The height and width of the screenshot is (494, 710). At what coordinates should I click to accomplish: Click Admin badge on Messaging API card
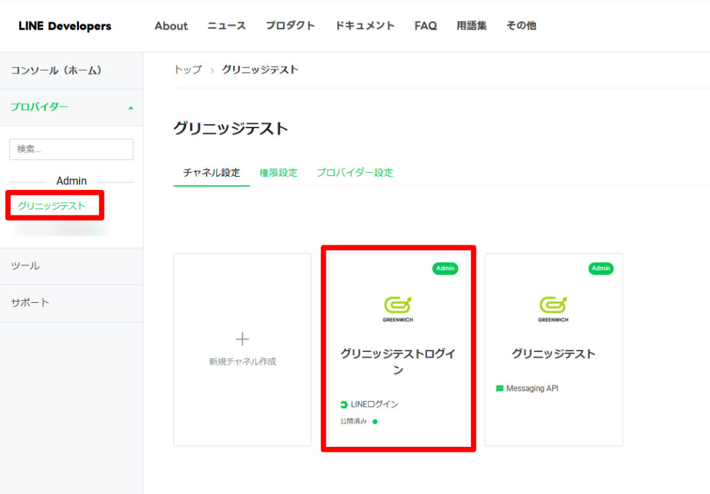pos(601,268)
